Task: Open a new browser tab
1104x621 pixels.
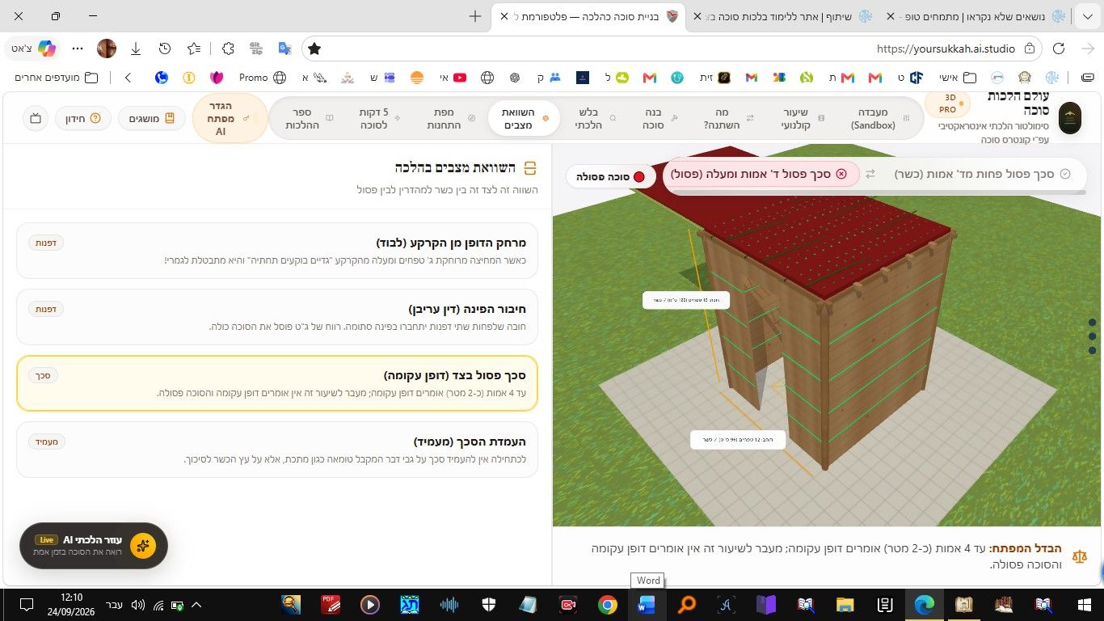Action: (475, 16)
